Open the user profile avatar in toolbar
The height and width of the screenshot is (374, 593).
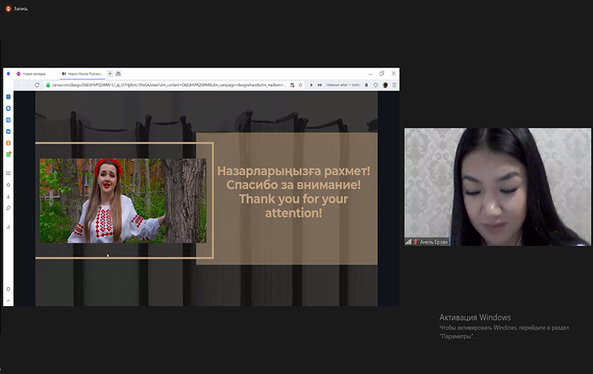[x=385, y=85]
